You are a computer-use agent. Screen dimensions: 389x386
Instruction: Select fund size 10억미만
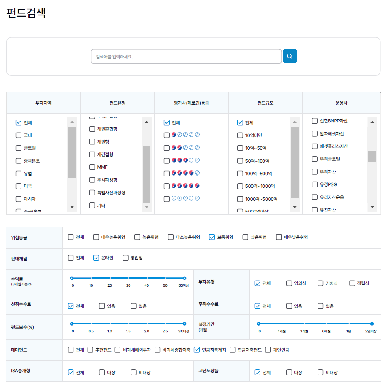[x=240, y=135]
